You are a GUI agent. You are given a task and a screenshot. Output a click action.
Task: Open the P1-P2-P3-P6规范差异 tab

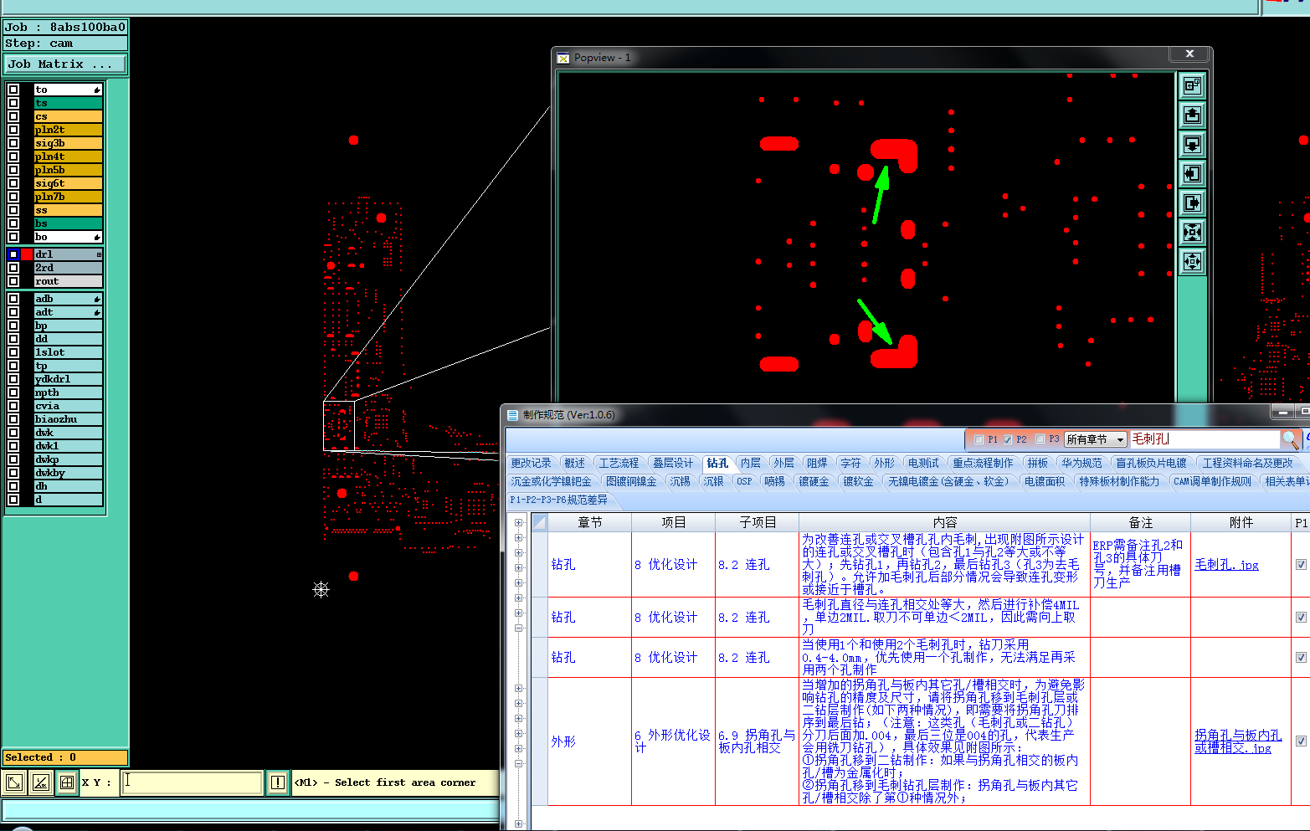coord(559,500)
